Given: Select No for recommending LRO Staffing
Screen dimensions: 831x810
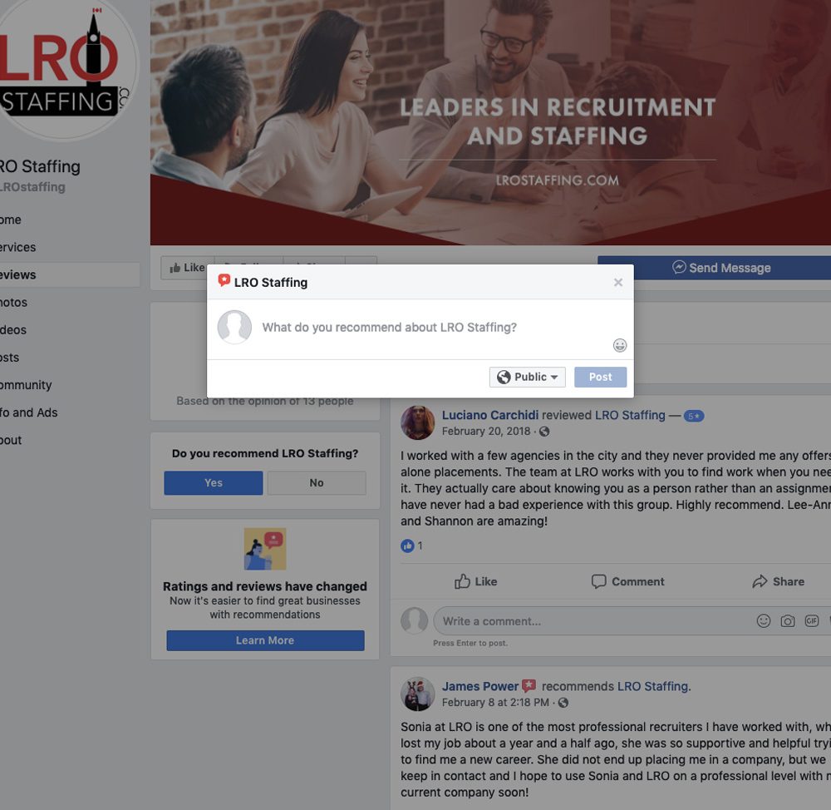Looking at the screenshot, I should click(317, 482).
